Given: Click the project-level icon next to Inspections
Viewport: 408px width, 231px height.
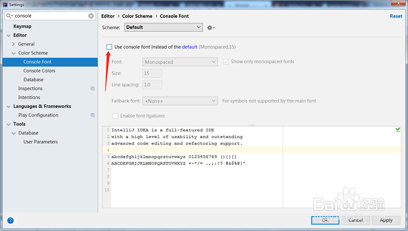Looking at the screenshot, I should click(92, 89).
